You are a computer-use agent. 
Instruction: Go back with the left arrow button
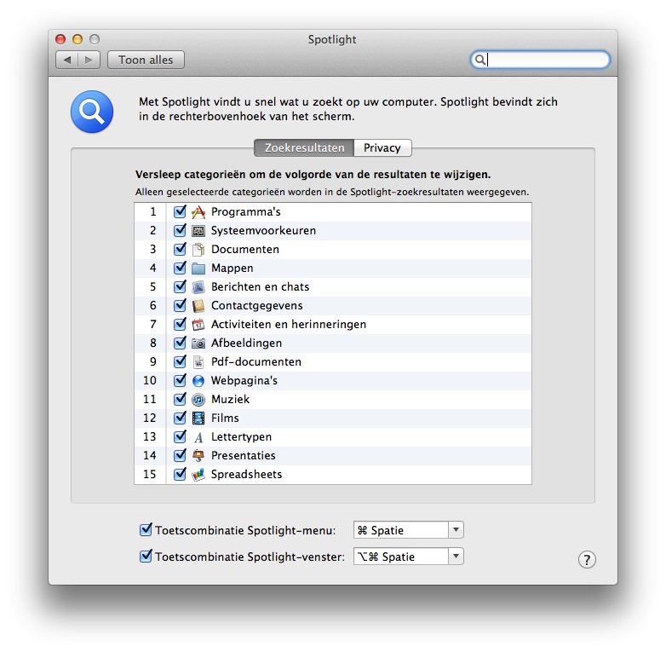tap(67, 60)
